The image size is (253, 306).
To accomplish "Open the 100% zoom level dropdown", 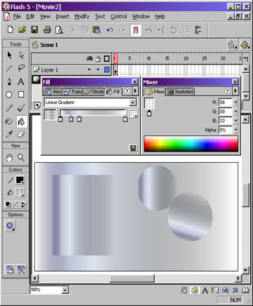I will coord(65,290).
